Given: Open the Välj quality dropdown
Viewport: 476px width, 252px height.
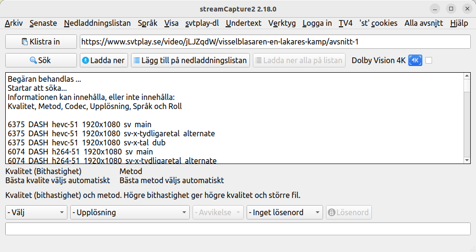Looking at the screenshot, I should pos(36,212).
